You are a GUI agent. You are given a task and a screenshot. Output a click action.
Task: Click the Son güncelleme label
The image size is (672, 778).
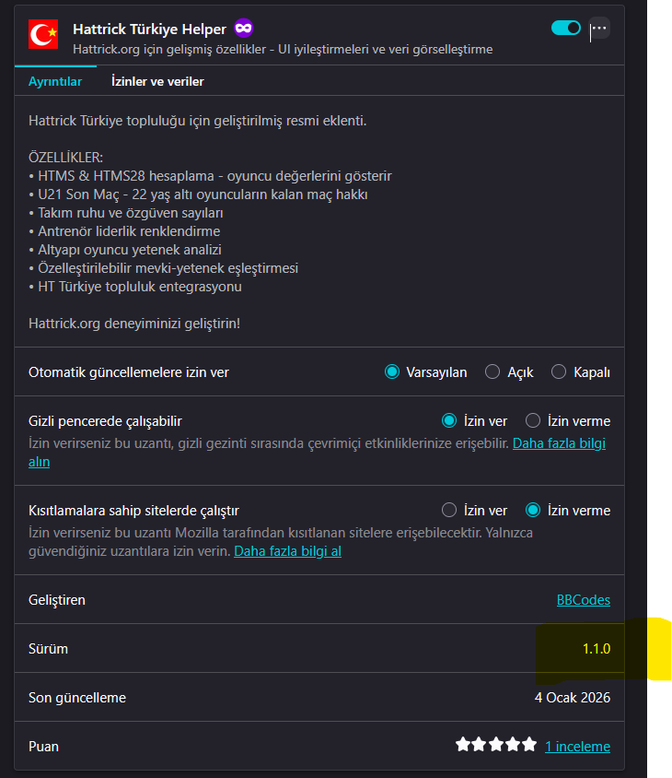77,698
